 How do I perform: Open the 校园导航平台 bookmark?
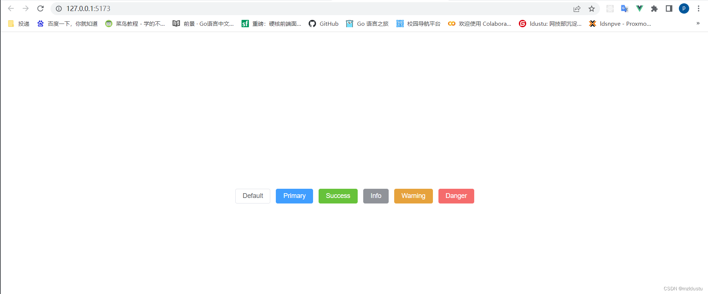418,24
